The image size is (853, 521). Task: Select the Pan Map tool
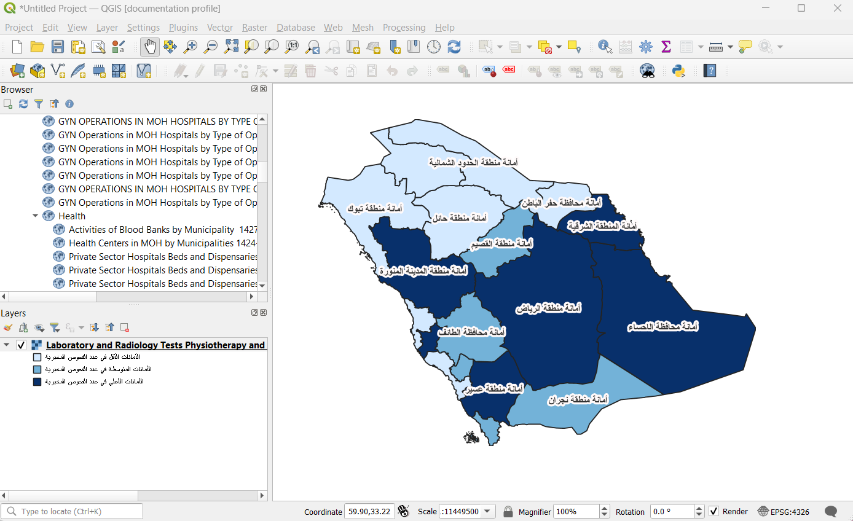149,47
